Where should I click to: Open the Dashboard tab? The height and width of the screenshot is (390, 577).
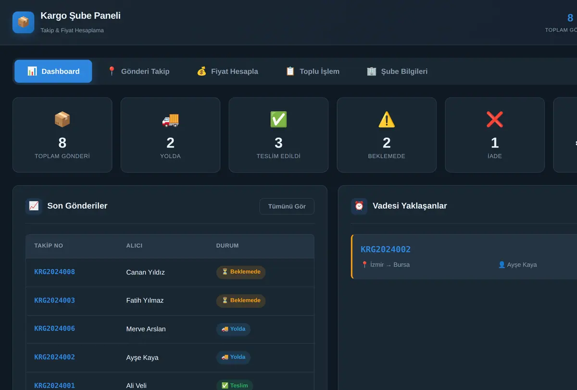(53, 71)
